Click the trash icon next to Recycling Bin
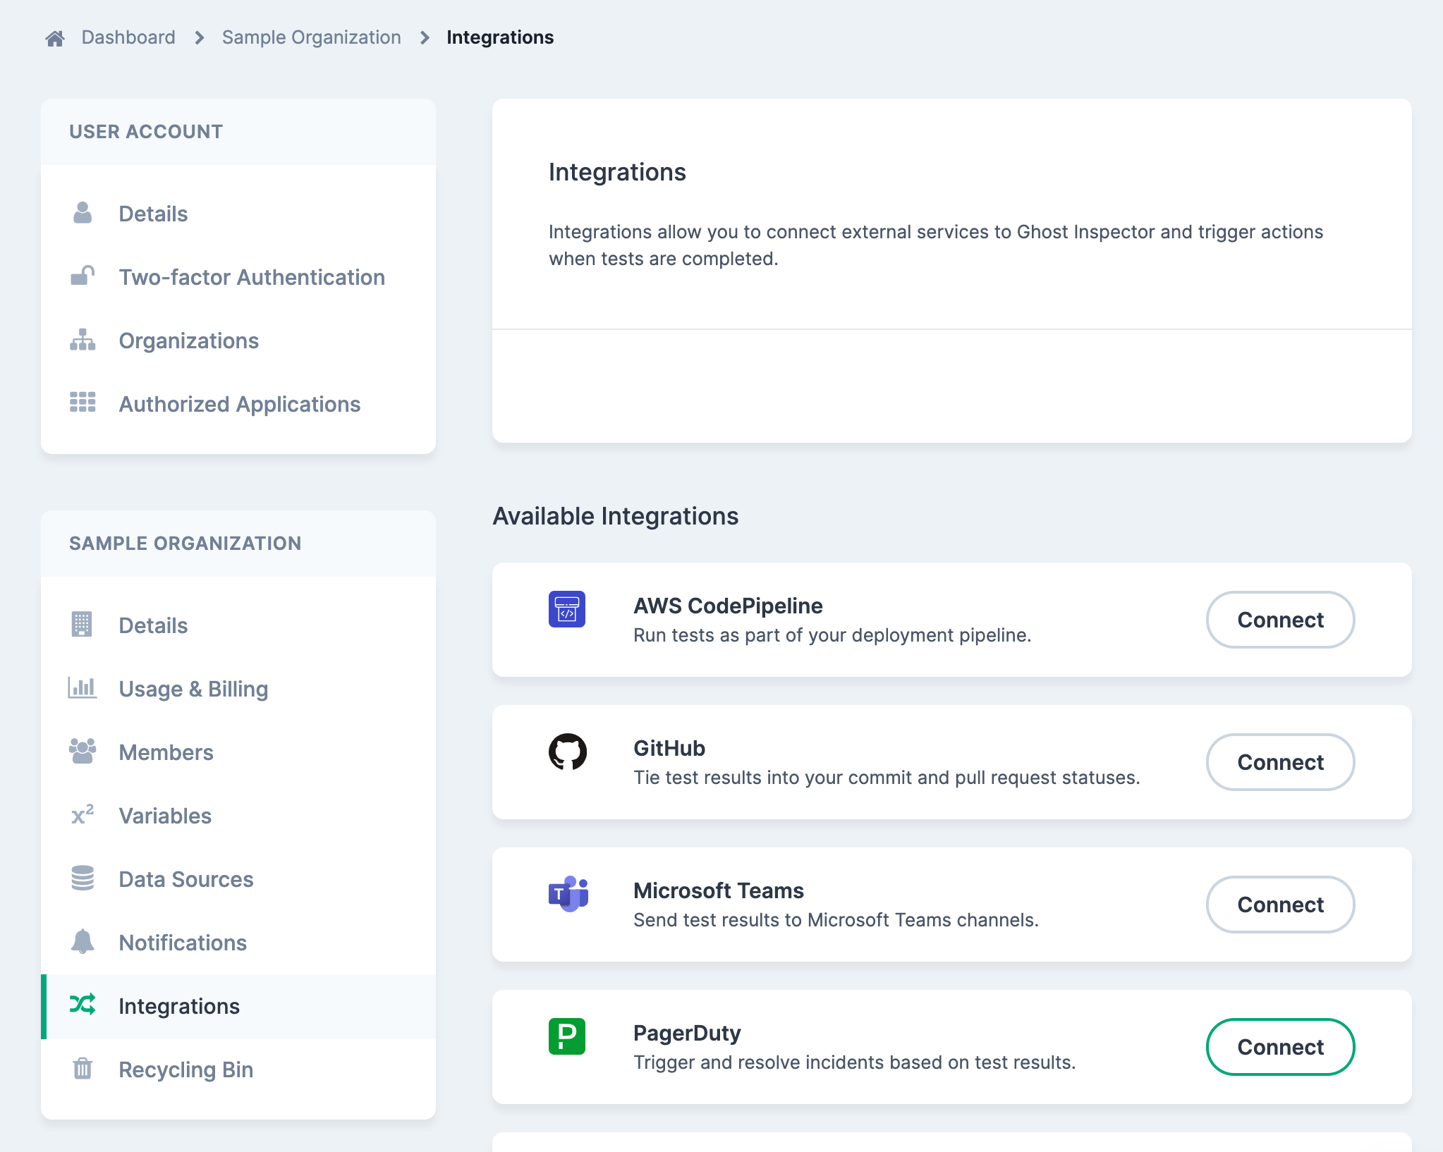1443x1152 pixels. (x=83, y=1070)
